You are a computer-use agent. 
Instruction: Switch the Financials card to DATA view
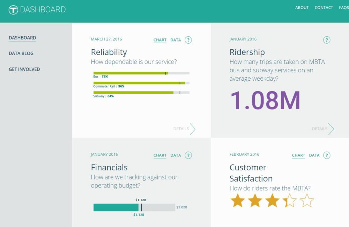tap(175, 155)
